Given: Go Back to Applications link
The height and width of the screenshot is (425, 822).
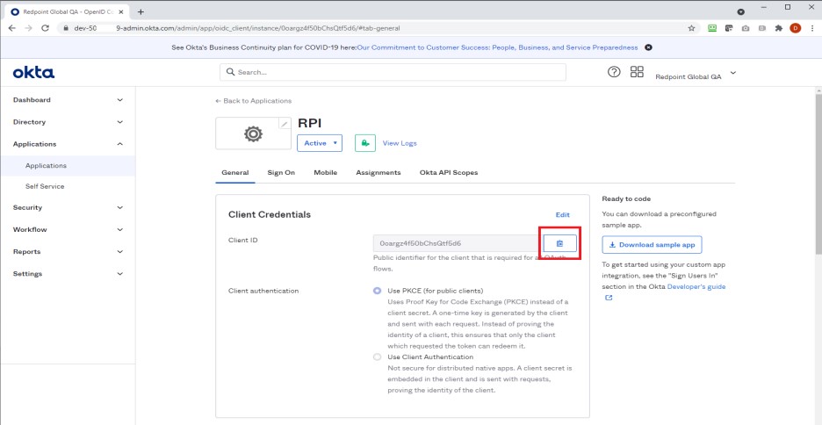Looking at the screenshot, I should [x=254, y=101].
